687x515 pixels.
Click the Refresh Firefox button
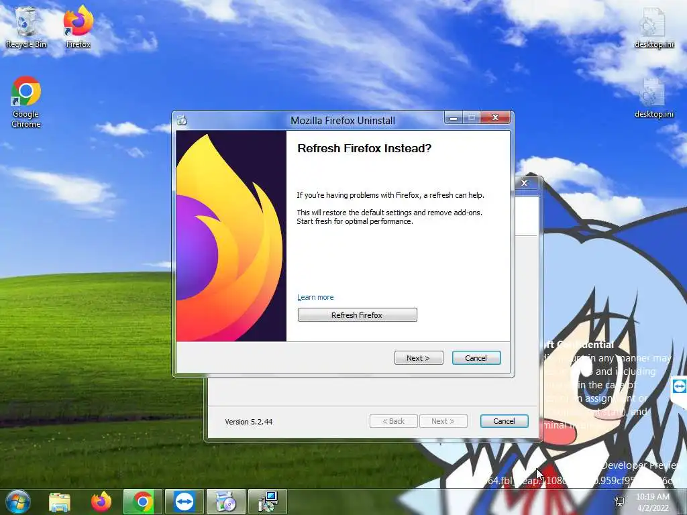click(x=357, y=315)
